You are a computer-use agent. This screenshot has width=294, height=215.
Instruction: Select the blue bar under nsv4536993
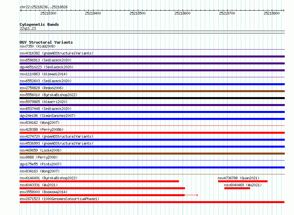click(152, 147)
